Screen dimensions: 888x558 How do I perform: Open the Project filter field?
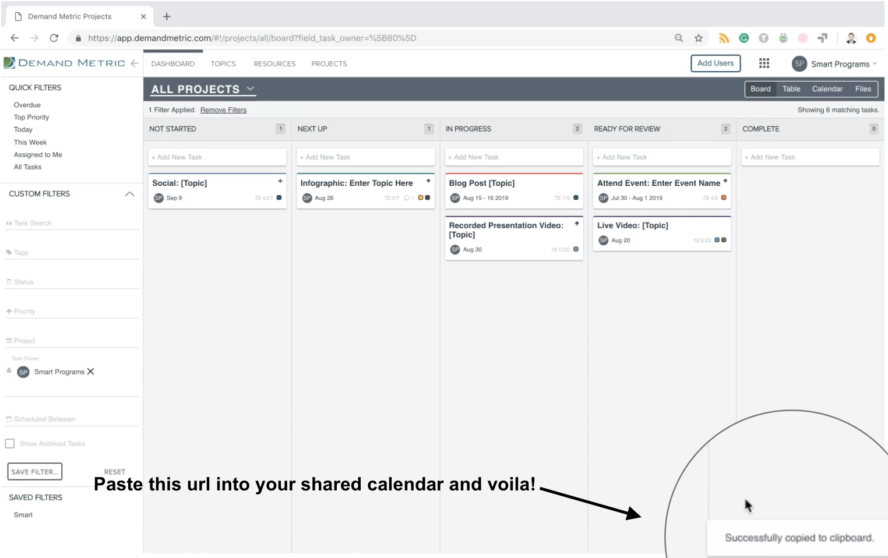72,341
